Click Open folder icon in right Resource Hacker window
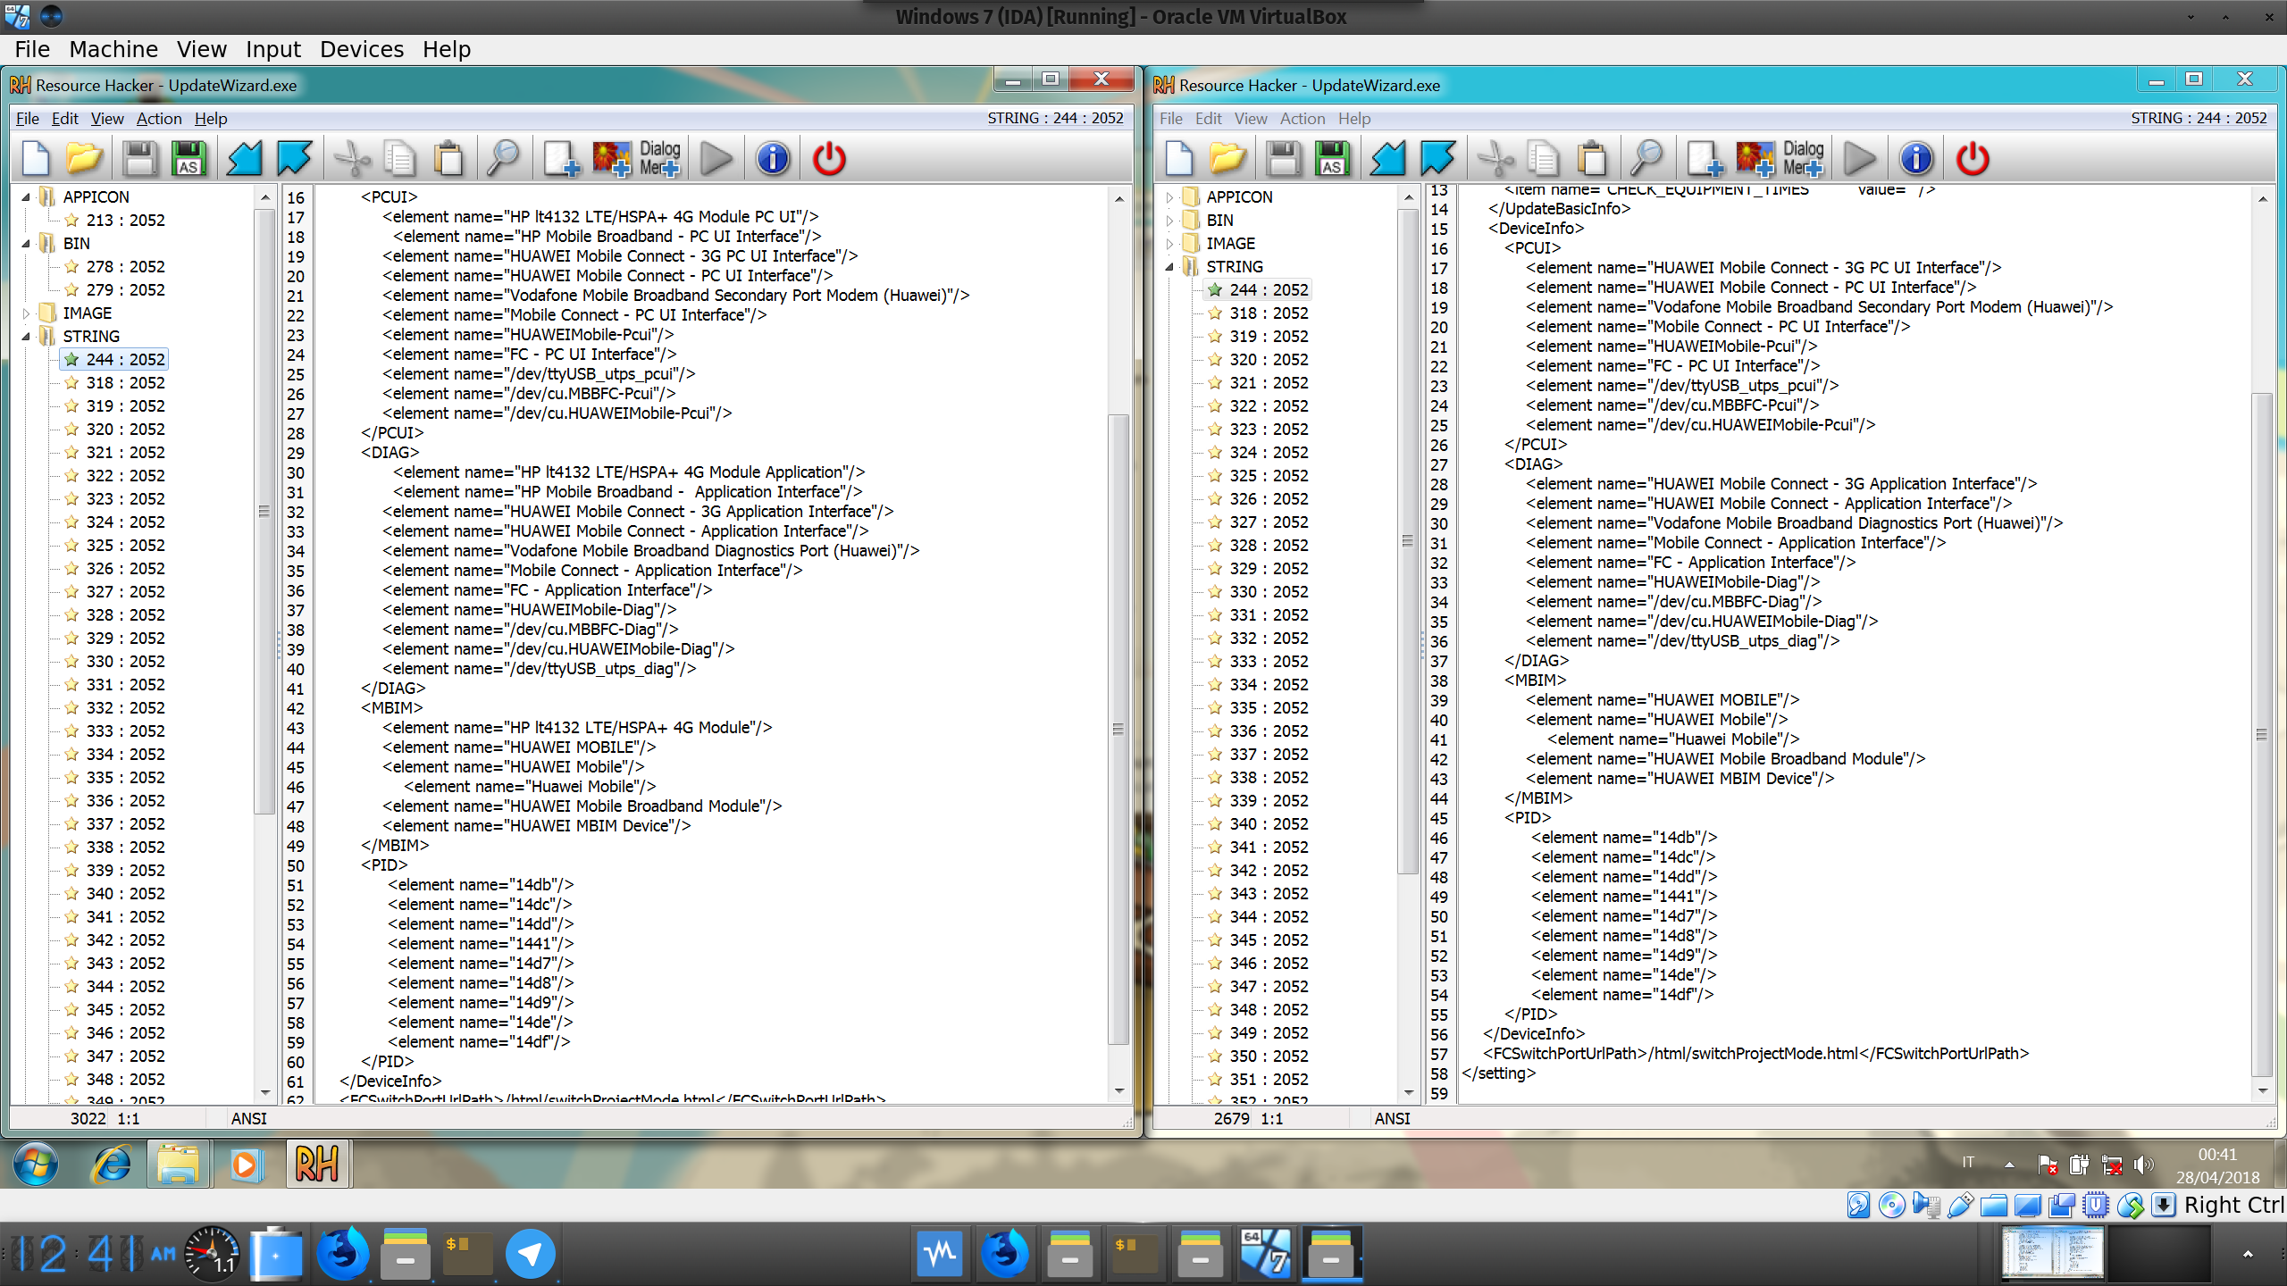Screen dimensions: 2287x1286 [x=1227, y=159]
